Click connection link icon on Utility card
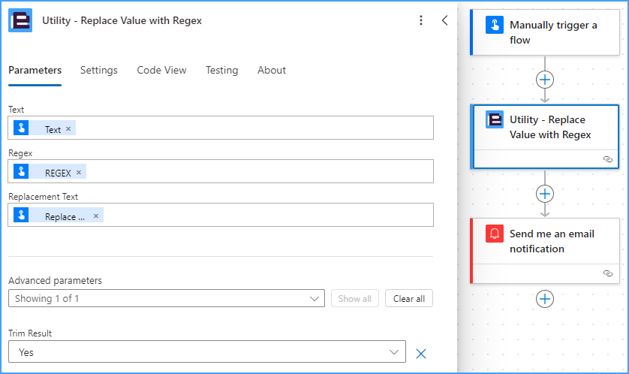This screenshot has height=374, width=629. click(608, 159)
